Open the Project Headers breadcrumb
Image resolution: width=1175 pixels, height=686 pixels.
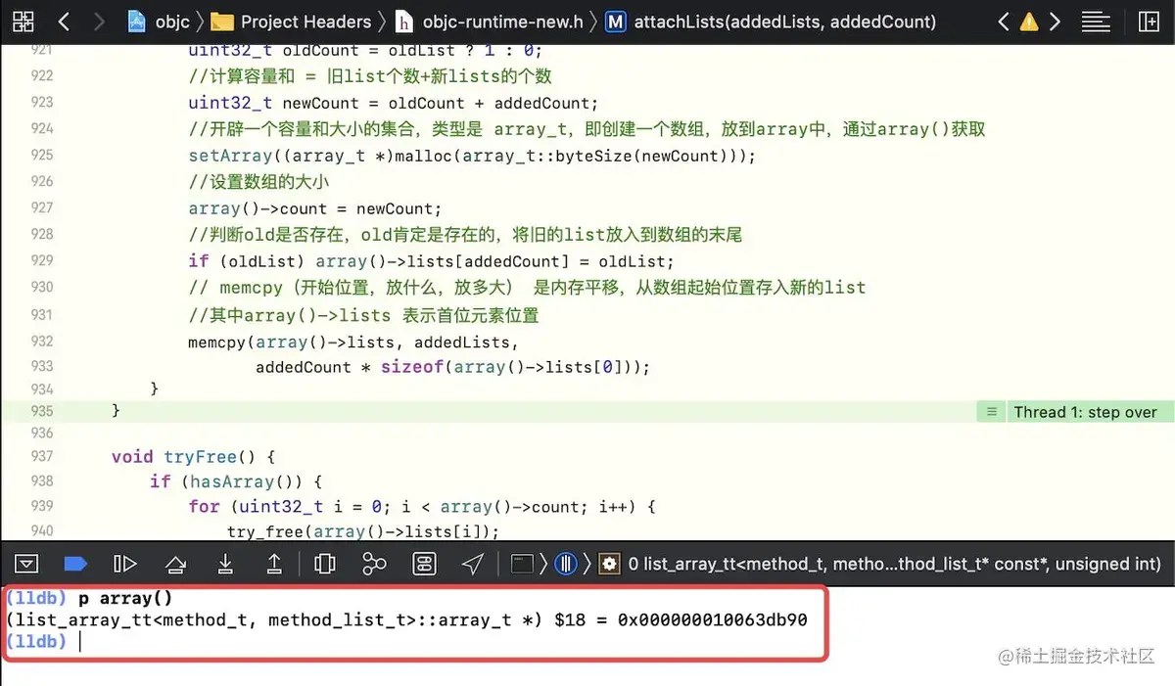(305, 22)
